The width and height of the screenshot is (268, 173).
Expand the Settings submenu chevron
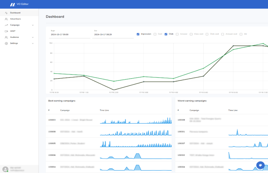pos(33,43)
